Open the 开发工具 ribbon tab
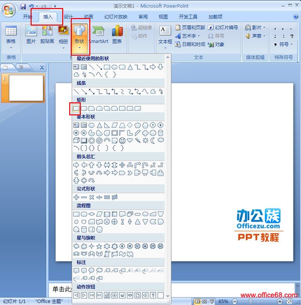 point(188,17)
